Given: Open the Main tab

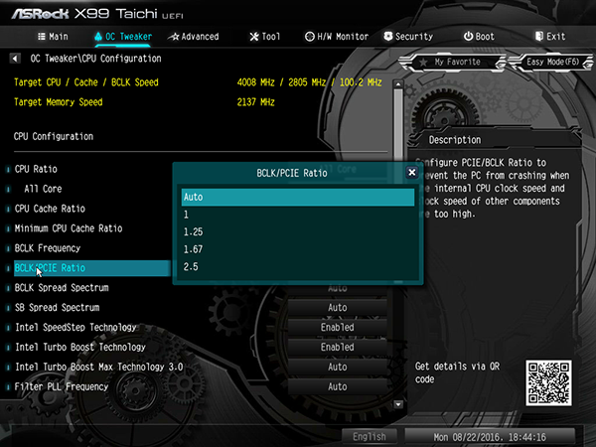Looking at the screenshot, I should point(53,37).
